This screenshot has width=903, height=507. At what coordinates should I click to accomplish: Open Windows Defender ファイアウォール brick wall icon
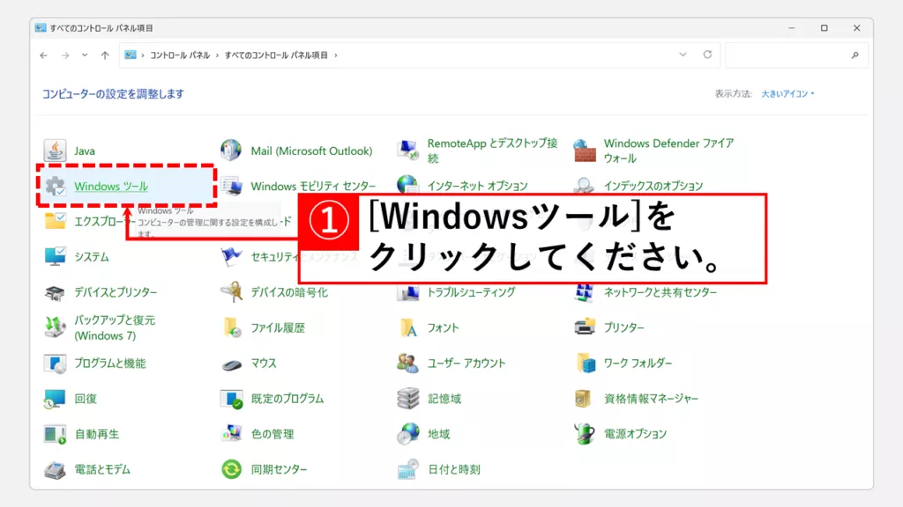[x=585, y=151]
